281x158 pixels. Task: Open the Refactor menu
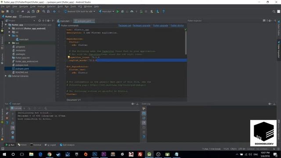pyautogui.click(x=51, y=7)
